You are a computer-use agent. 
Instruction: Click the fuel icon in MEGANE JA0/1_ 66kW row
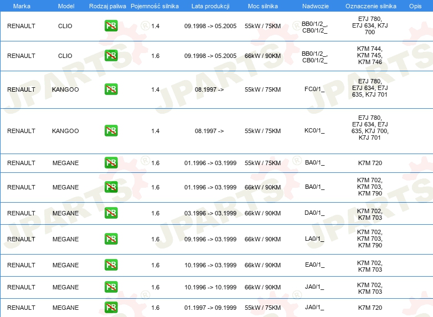pos(111,287)
